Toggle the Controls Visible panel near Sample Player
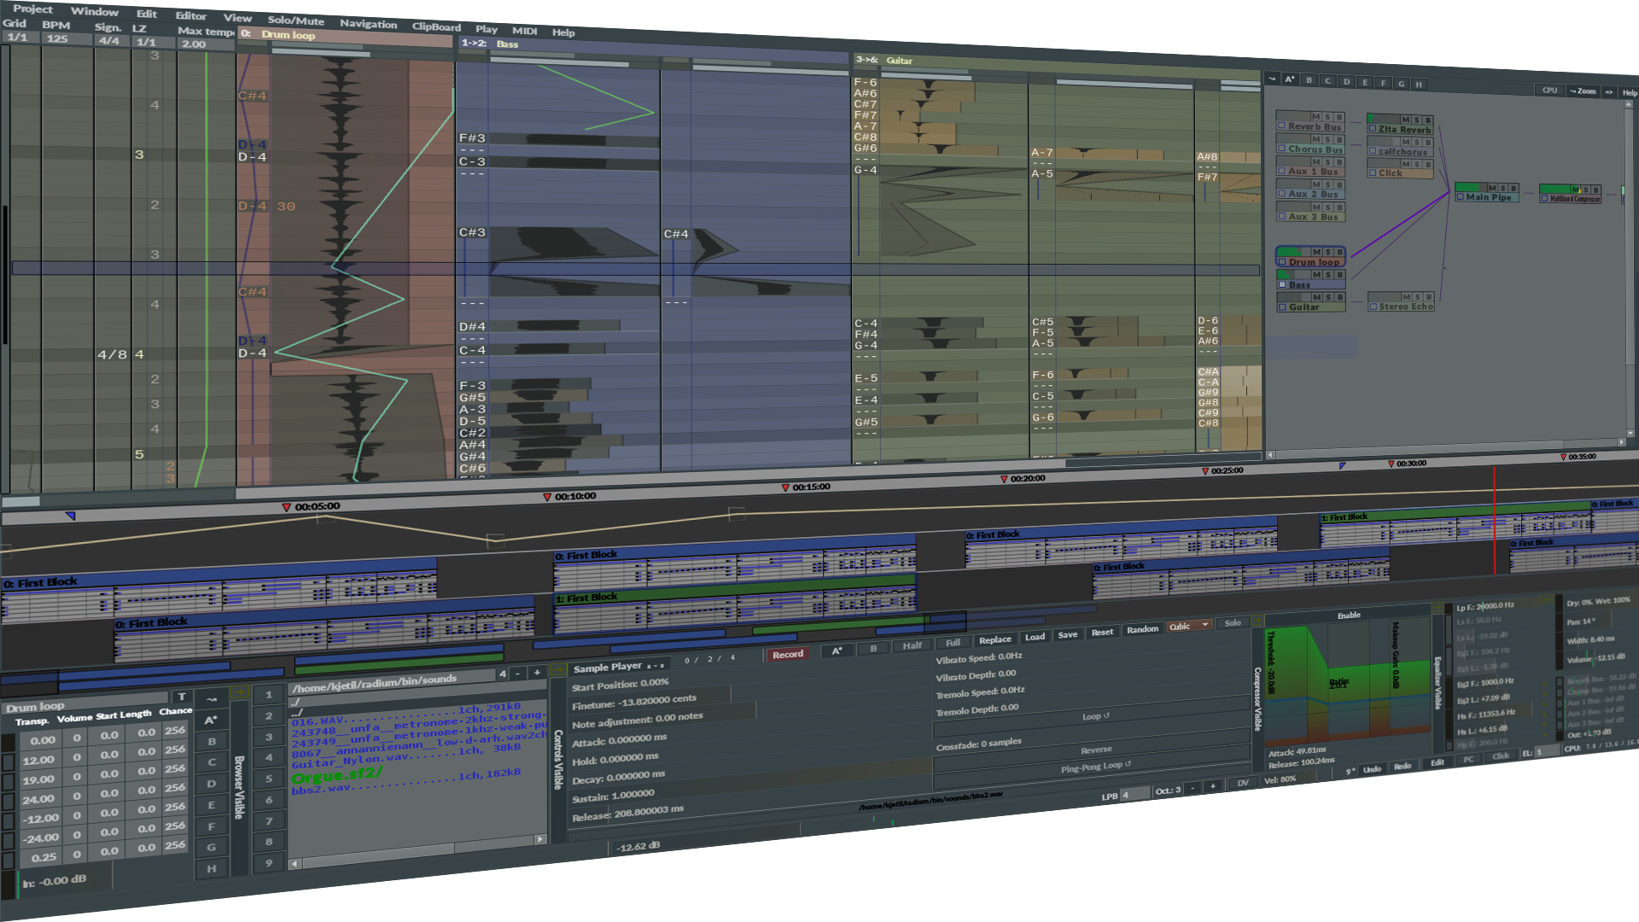The width and height of the screenshot is (1639, 922). tap(558, 759)
